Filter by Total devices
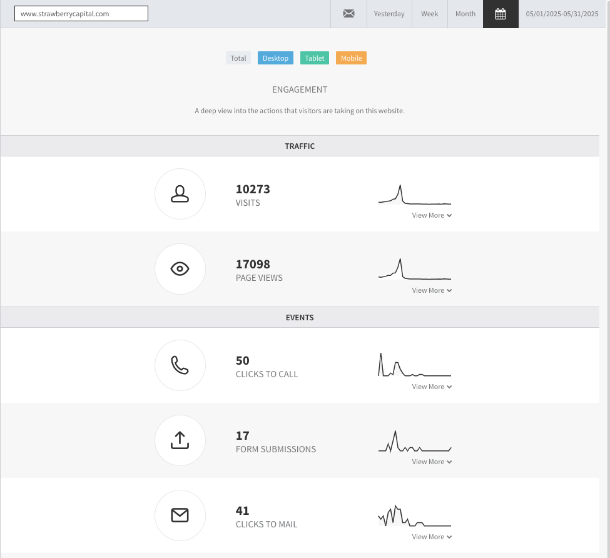 (238, 58)
